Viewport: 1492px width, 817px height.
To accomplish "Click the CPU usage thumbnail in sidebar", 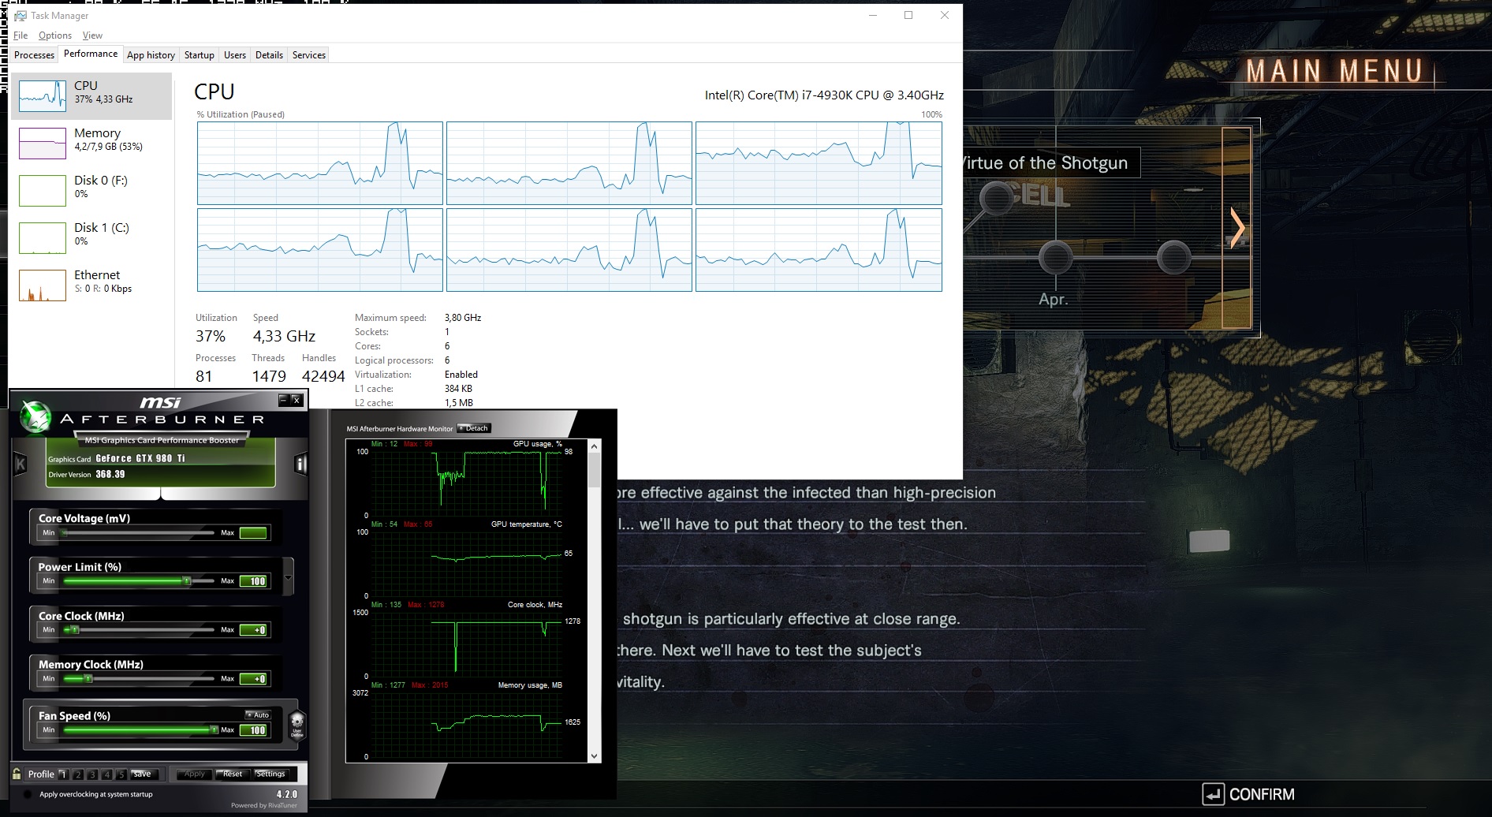I will coord(43,96).
